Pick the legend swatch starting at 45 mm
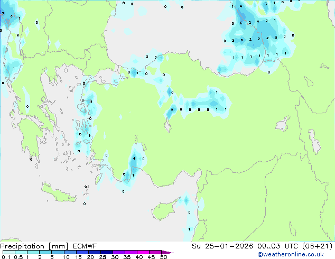Viewport: 335px width, 259px height. [x=155, y=252]
